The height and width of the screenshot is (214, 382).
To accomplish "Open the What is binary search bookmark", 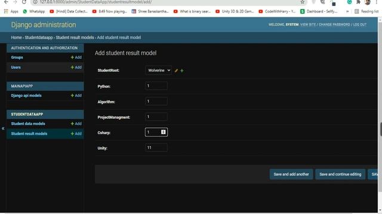I will [192, 11].
